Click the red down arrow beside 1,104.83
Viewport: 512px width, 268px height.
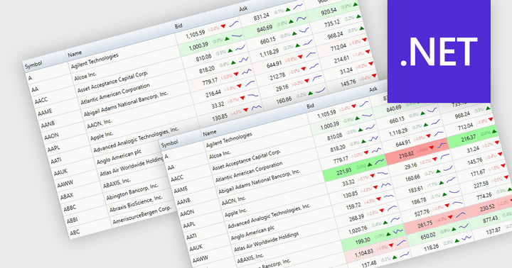391,246
